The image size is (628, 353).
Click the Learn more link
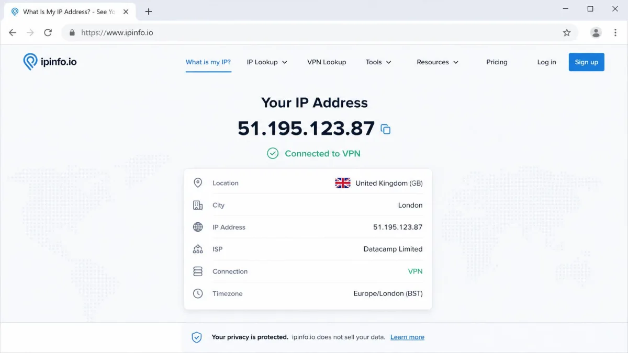point(407,337)
